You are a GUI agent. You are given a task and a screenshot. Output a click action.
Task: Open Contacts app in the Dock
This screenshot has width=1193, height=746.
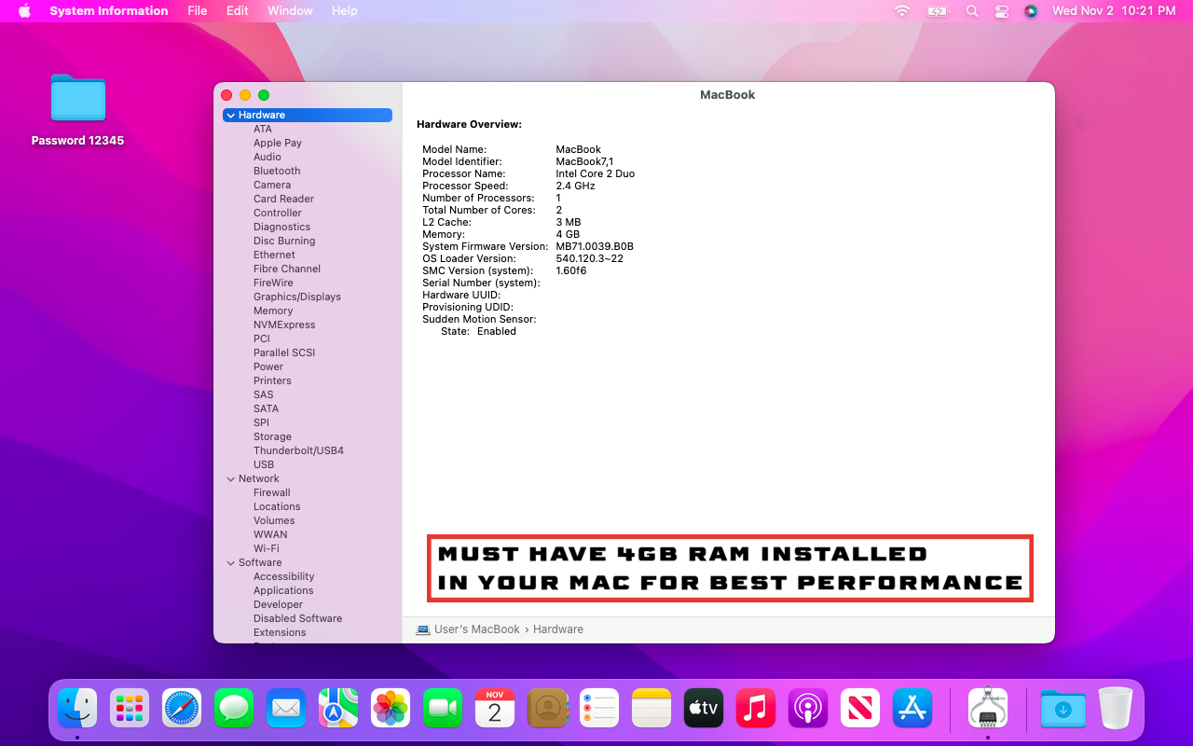547,708
